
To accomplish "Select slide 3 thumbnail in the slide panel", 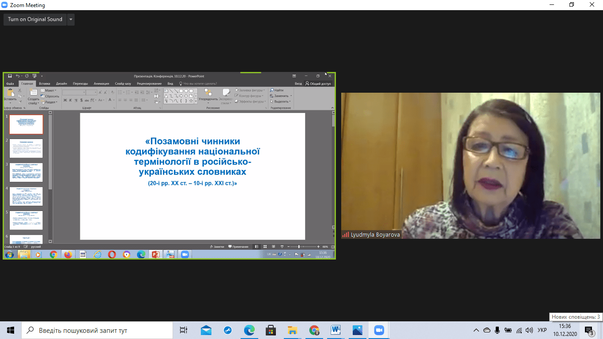I will (26, 172).
